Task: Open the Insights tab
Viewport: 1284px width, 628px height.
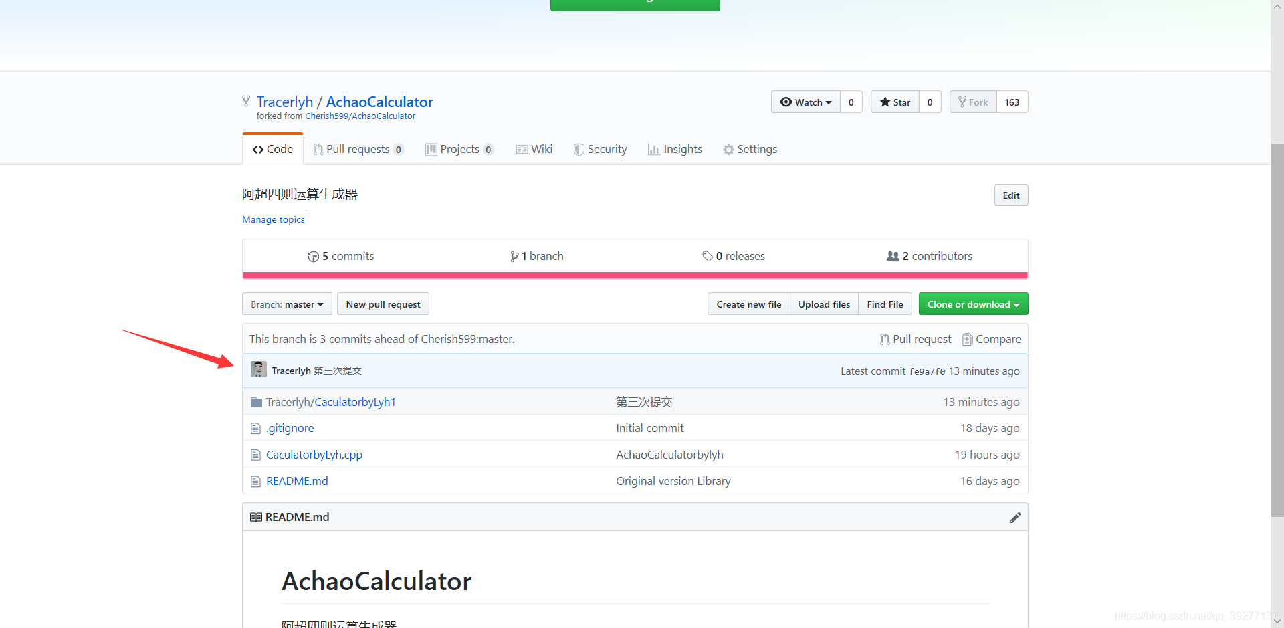Action: (675, 149)
